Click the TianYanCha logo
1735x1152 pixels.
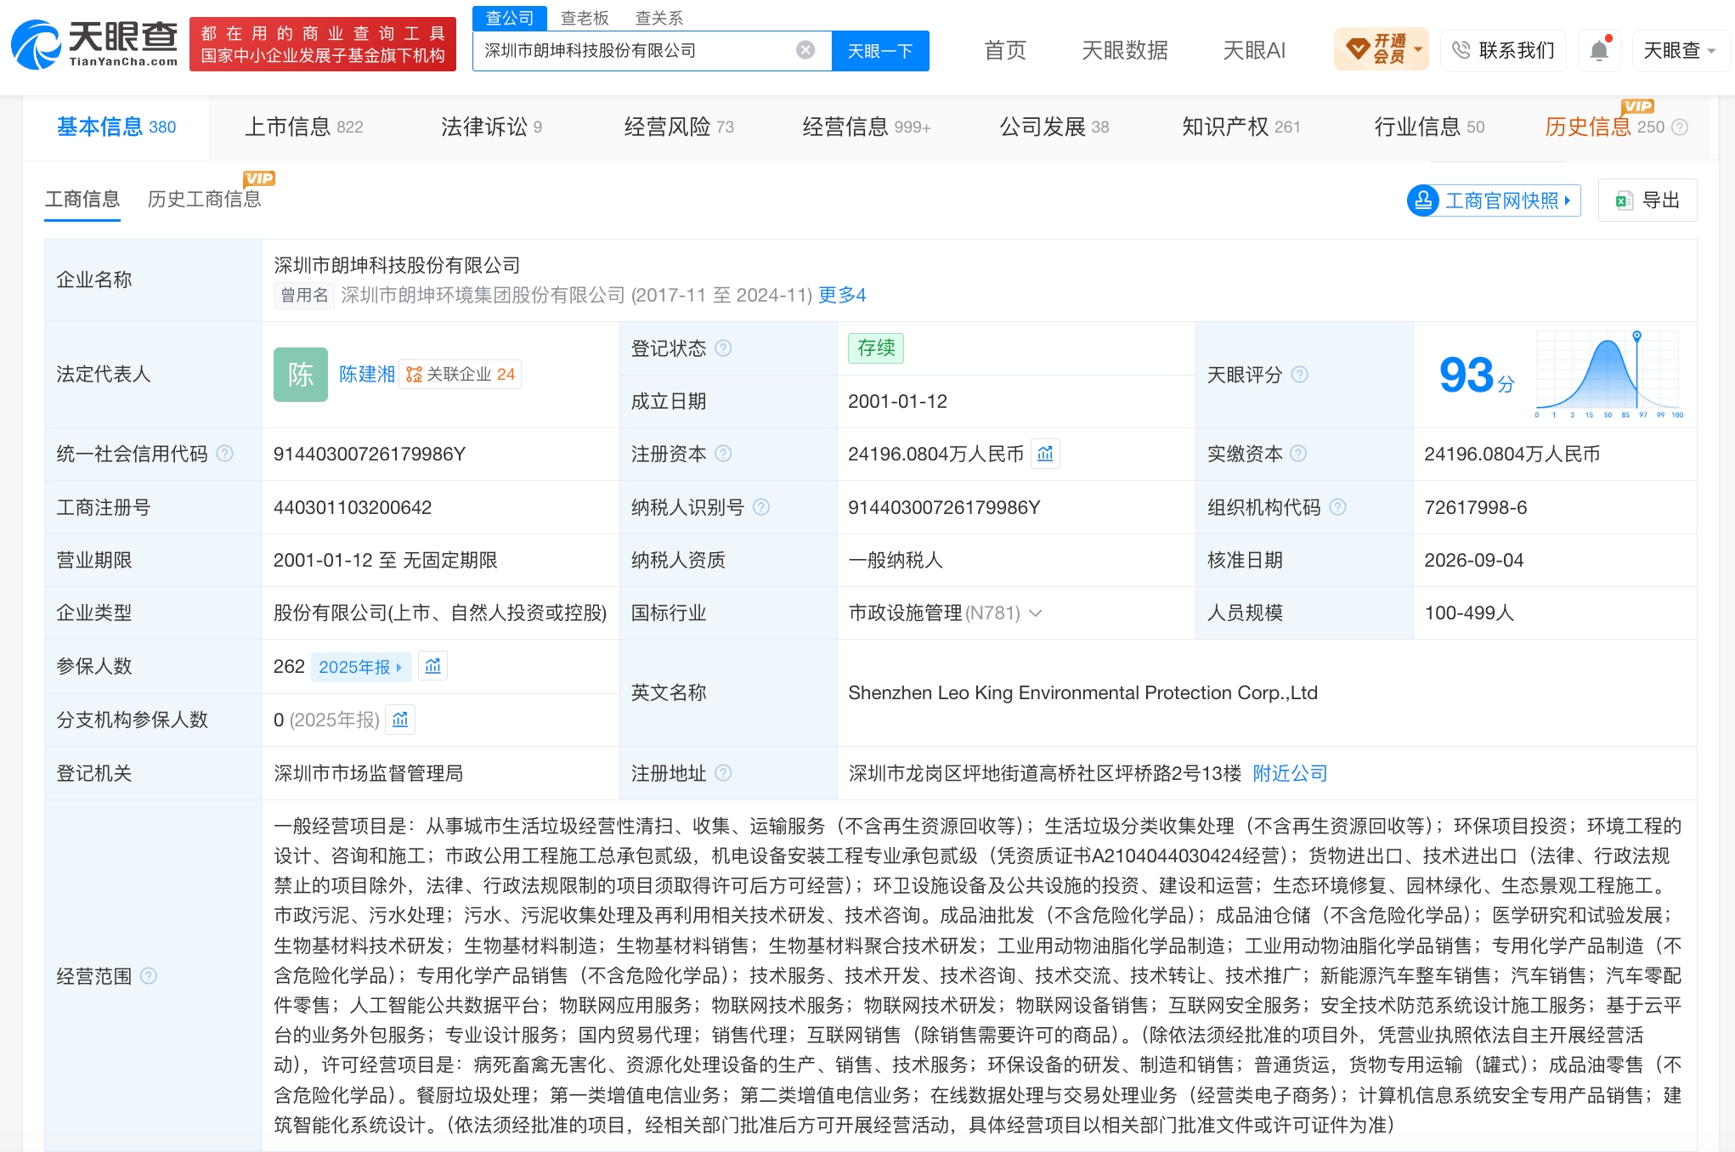tap(94, 44)
